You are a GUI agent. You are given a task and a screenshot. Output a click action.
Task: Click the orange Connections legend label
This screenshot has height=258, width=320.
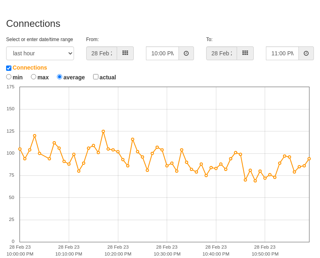(30, 68)
